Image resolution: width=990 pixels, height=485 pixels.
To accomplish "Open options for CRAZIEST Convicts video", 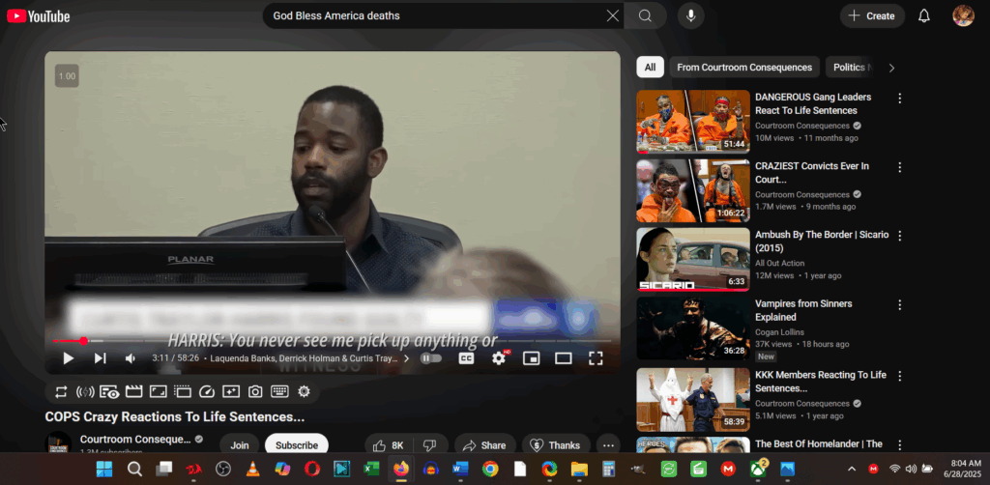I will tap(900, 167).
